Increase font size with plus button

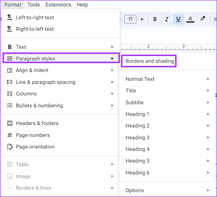click(x=142, y=19)
